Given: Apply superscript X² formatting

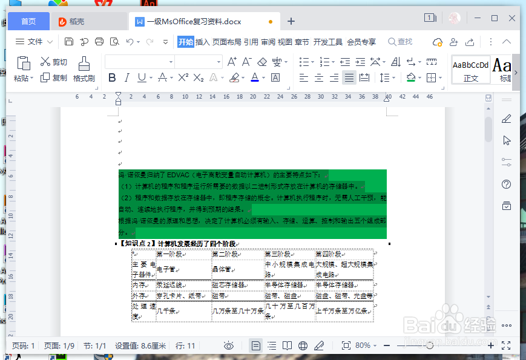Looking at the screenshot, I should (183, 78).
